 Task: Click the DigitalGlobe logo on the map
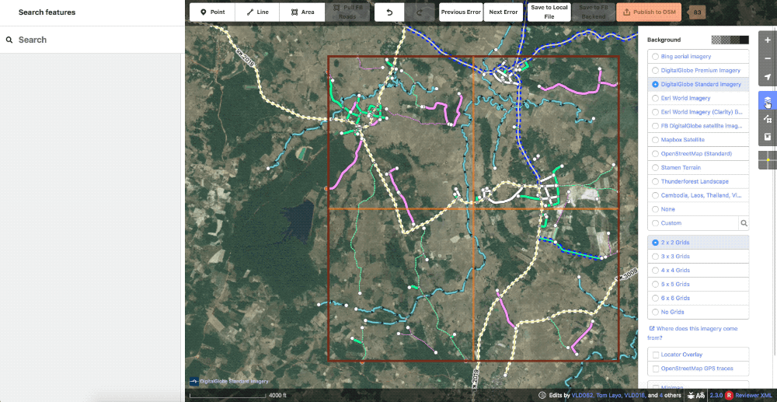point(194,382)
